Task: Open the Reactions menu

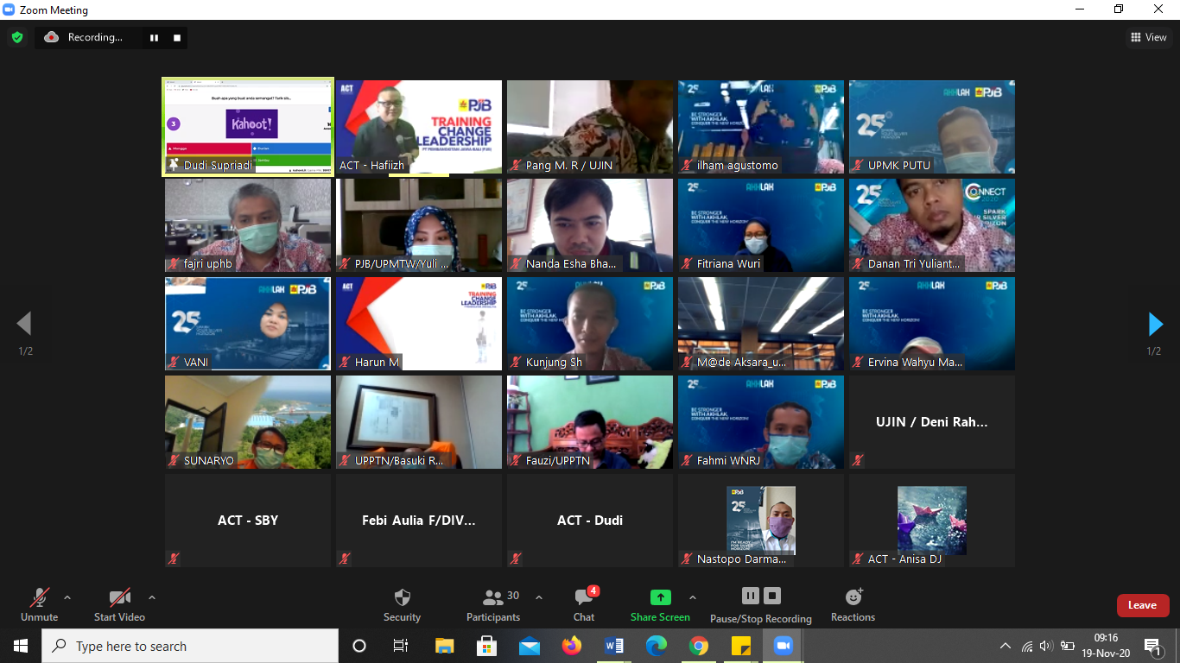Action: [x=853, y=604]
